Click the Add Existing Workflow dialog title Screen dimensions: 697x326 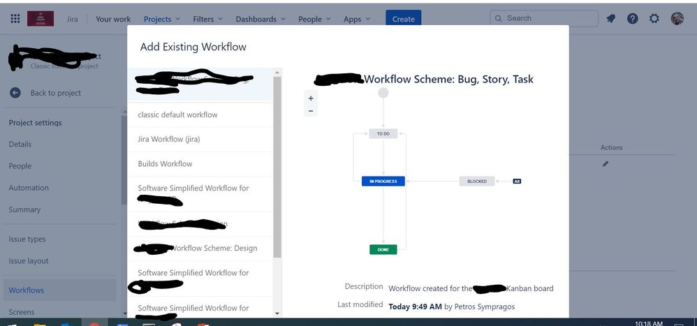point(193,47)
